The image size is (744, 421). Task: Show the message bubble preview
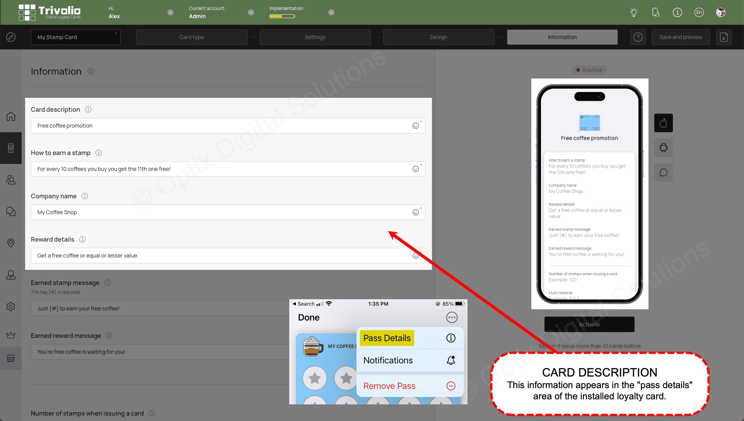[664, 172]
